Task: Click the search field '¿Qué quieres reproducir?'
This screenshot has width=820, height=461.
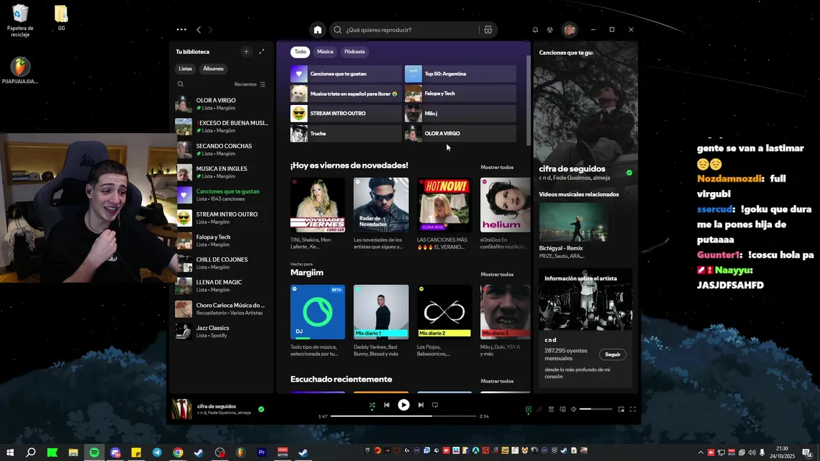Action: [x=410, y=30]
